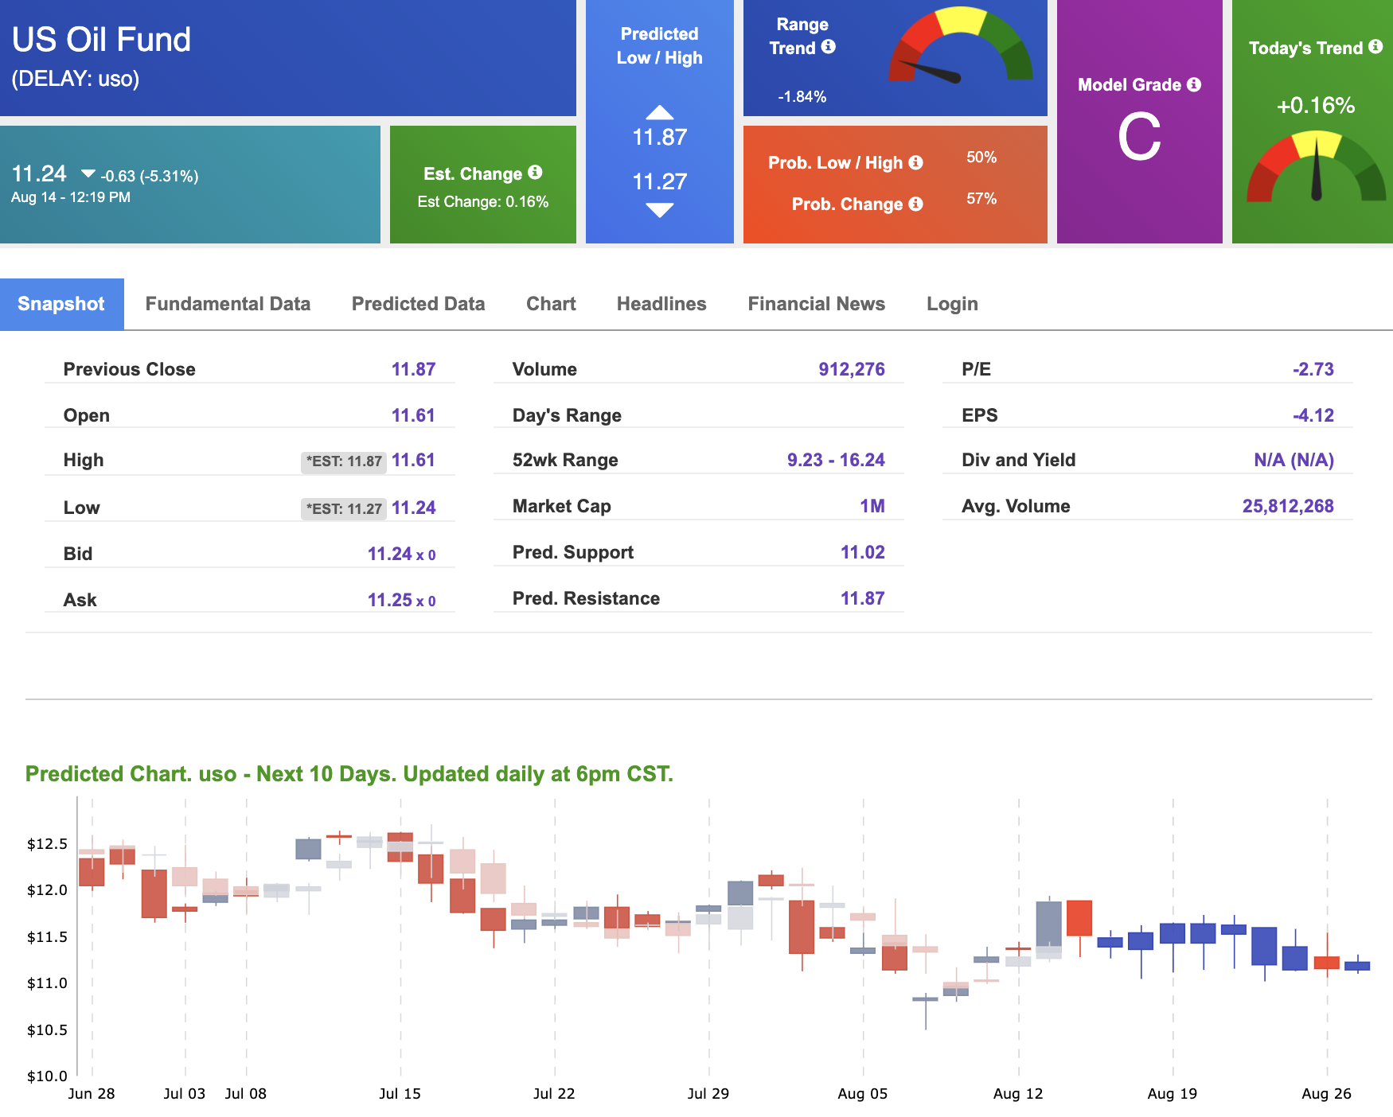Click the Ask value 11.25 x 0

click(401, 600)
